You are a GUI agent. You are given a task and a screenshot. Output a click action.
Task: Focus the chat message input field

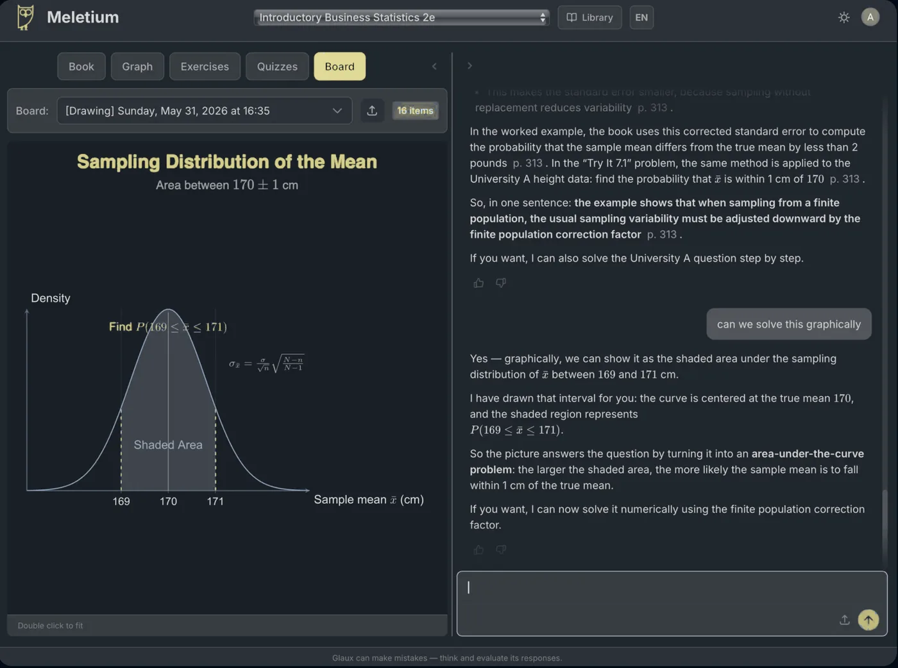coord(672,603)
